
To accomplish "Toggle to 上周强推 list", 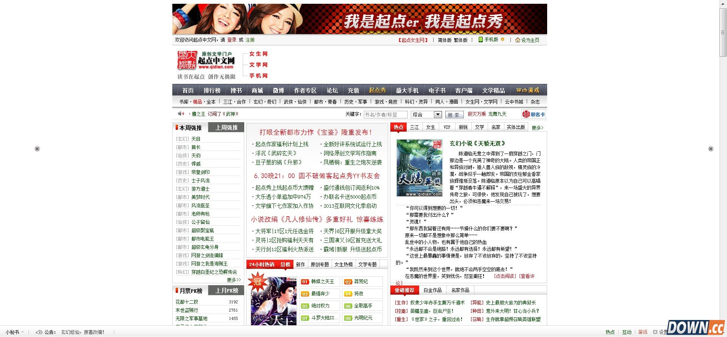I will (226, 128).
